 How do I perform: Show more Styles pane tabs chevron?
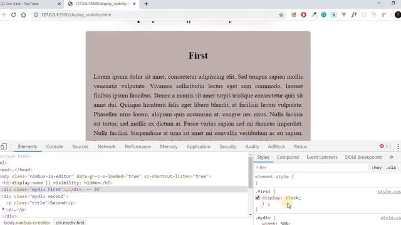point(391,157)
